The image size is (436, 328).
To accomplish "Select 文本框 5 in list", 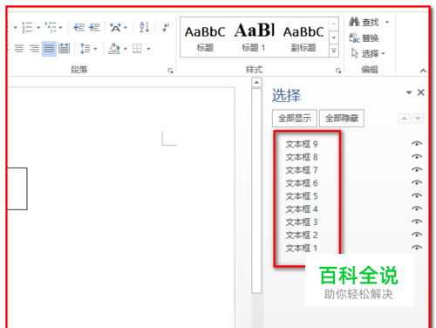I will [302, 196].
